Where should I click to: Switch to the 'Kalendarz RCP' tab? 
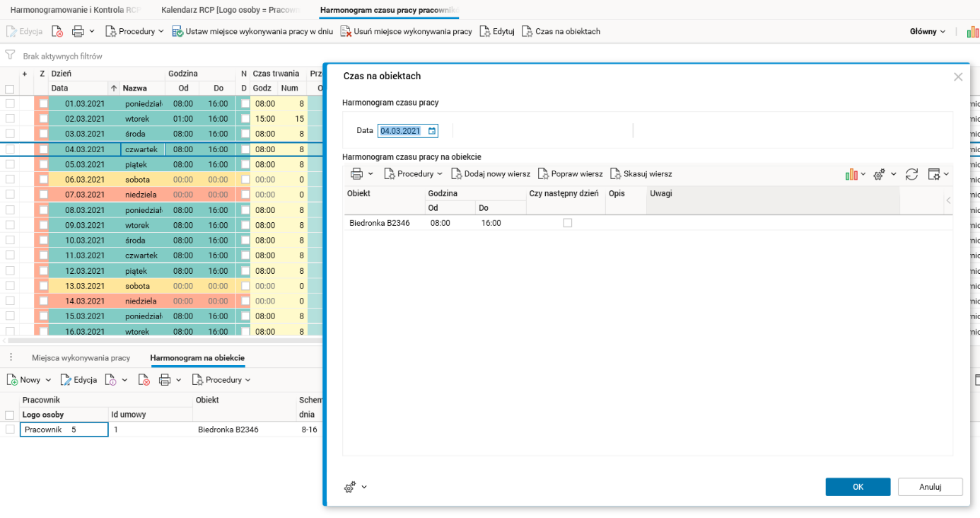[231, 11]
